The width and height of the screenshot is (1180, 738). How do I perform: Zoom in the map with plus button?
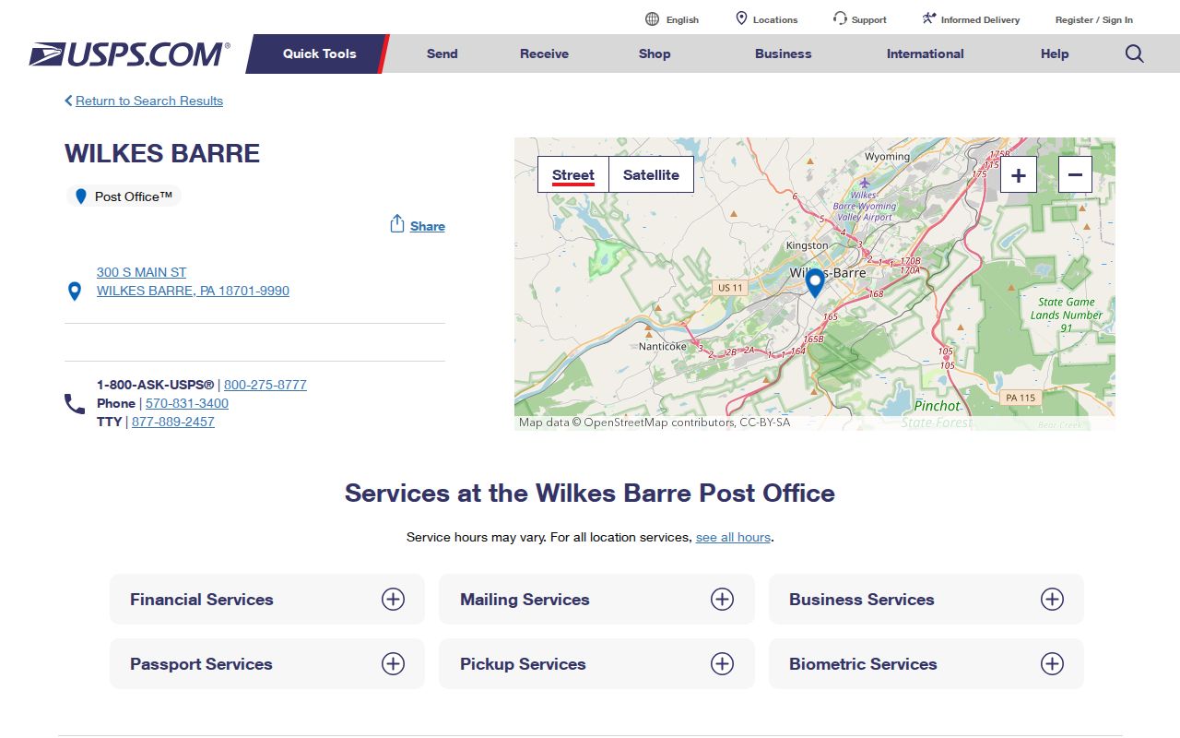point(1019,175)
